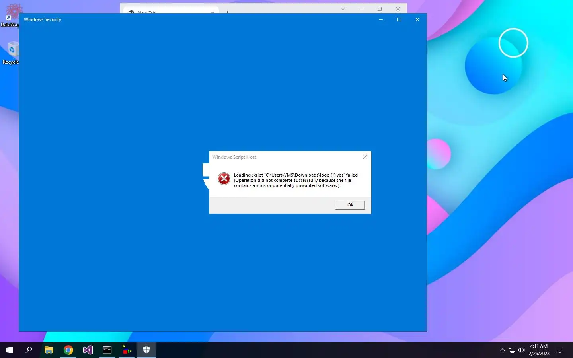Open taskbar search
The width and height of the screenshot is (573, 358).
click(29, 350)
